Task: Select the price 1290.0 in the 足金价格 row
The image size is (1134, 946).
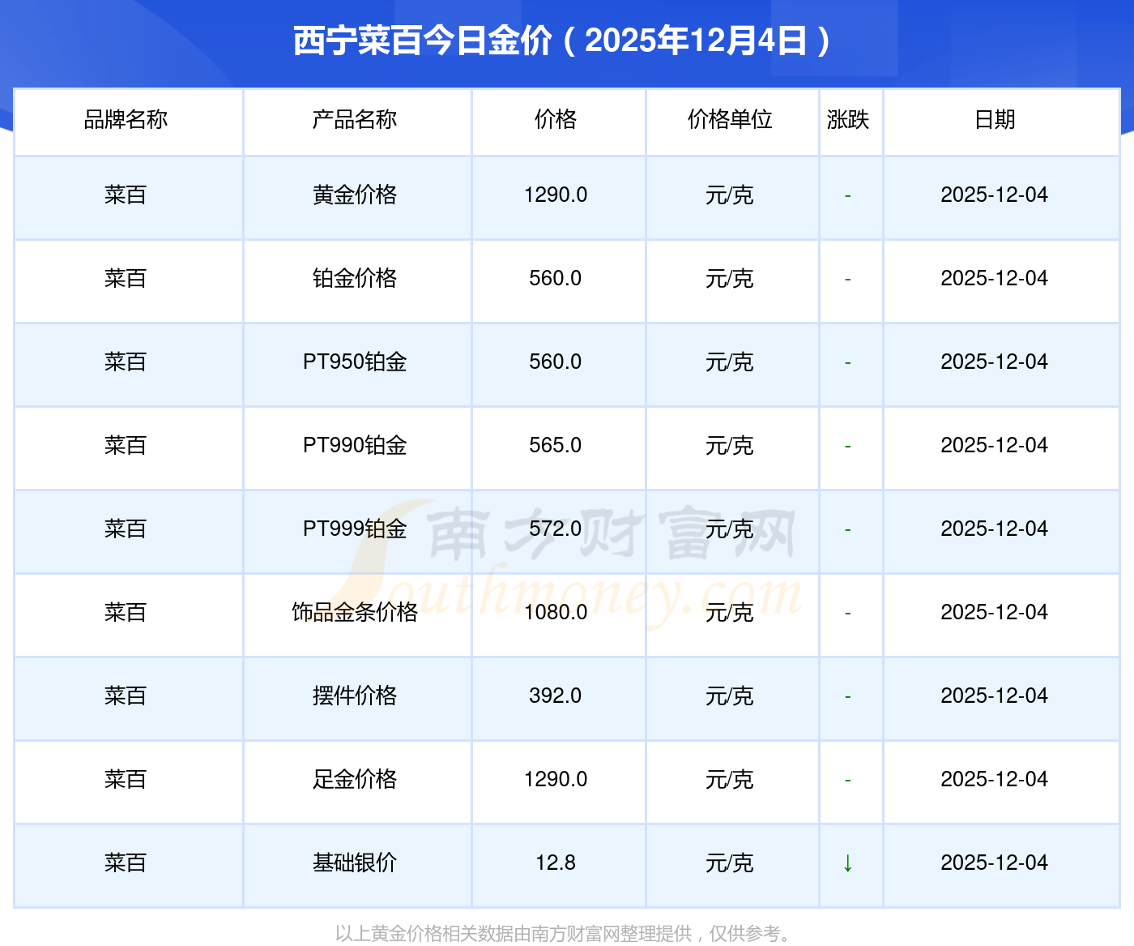Action: (556, 780)
